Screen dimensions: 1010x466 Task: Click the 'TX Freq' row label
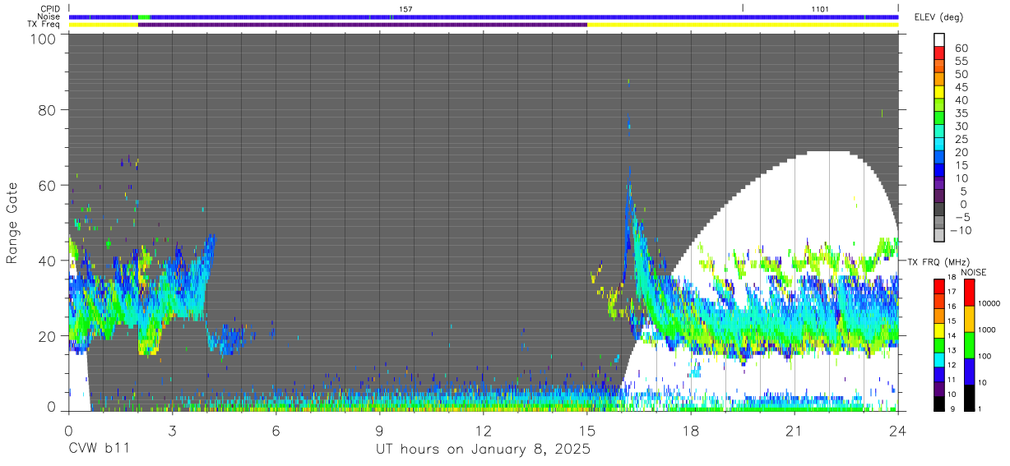click(44, 25)
